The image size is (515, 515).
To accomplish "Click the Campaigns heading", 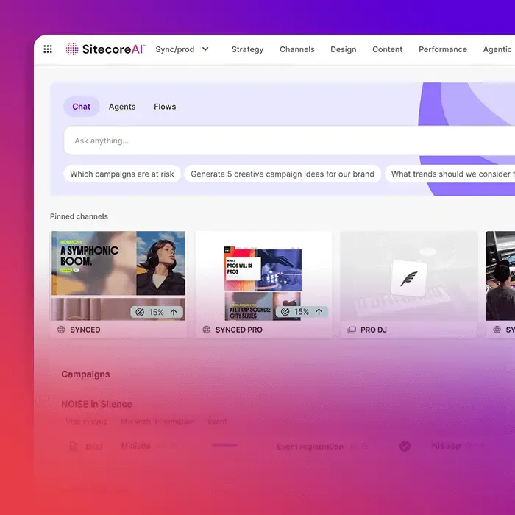I will [85, 374].
